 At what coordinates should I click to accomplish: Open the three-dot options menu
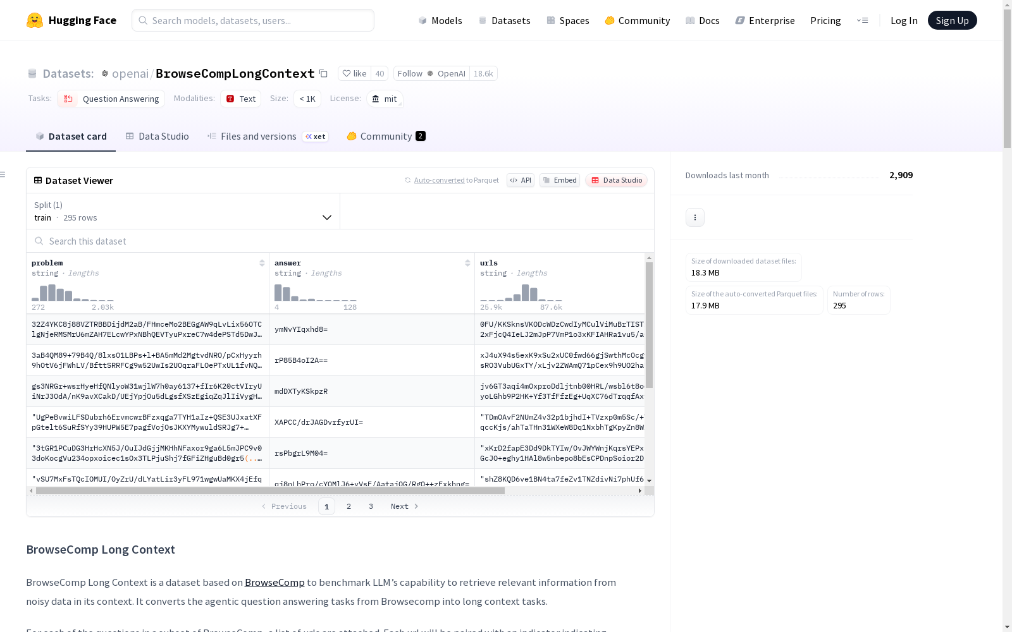(x=695, y=217)
